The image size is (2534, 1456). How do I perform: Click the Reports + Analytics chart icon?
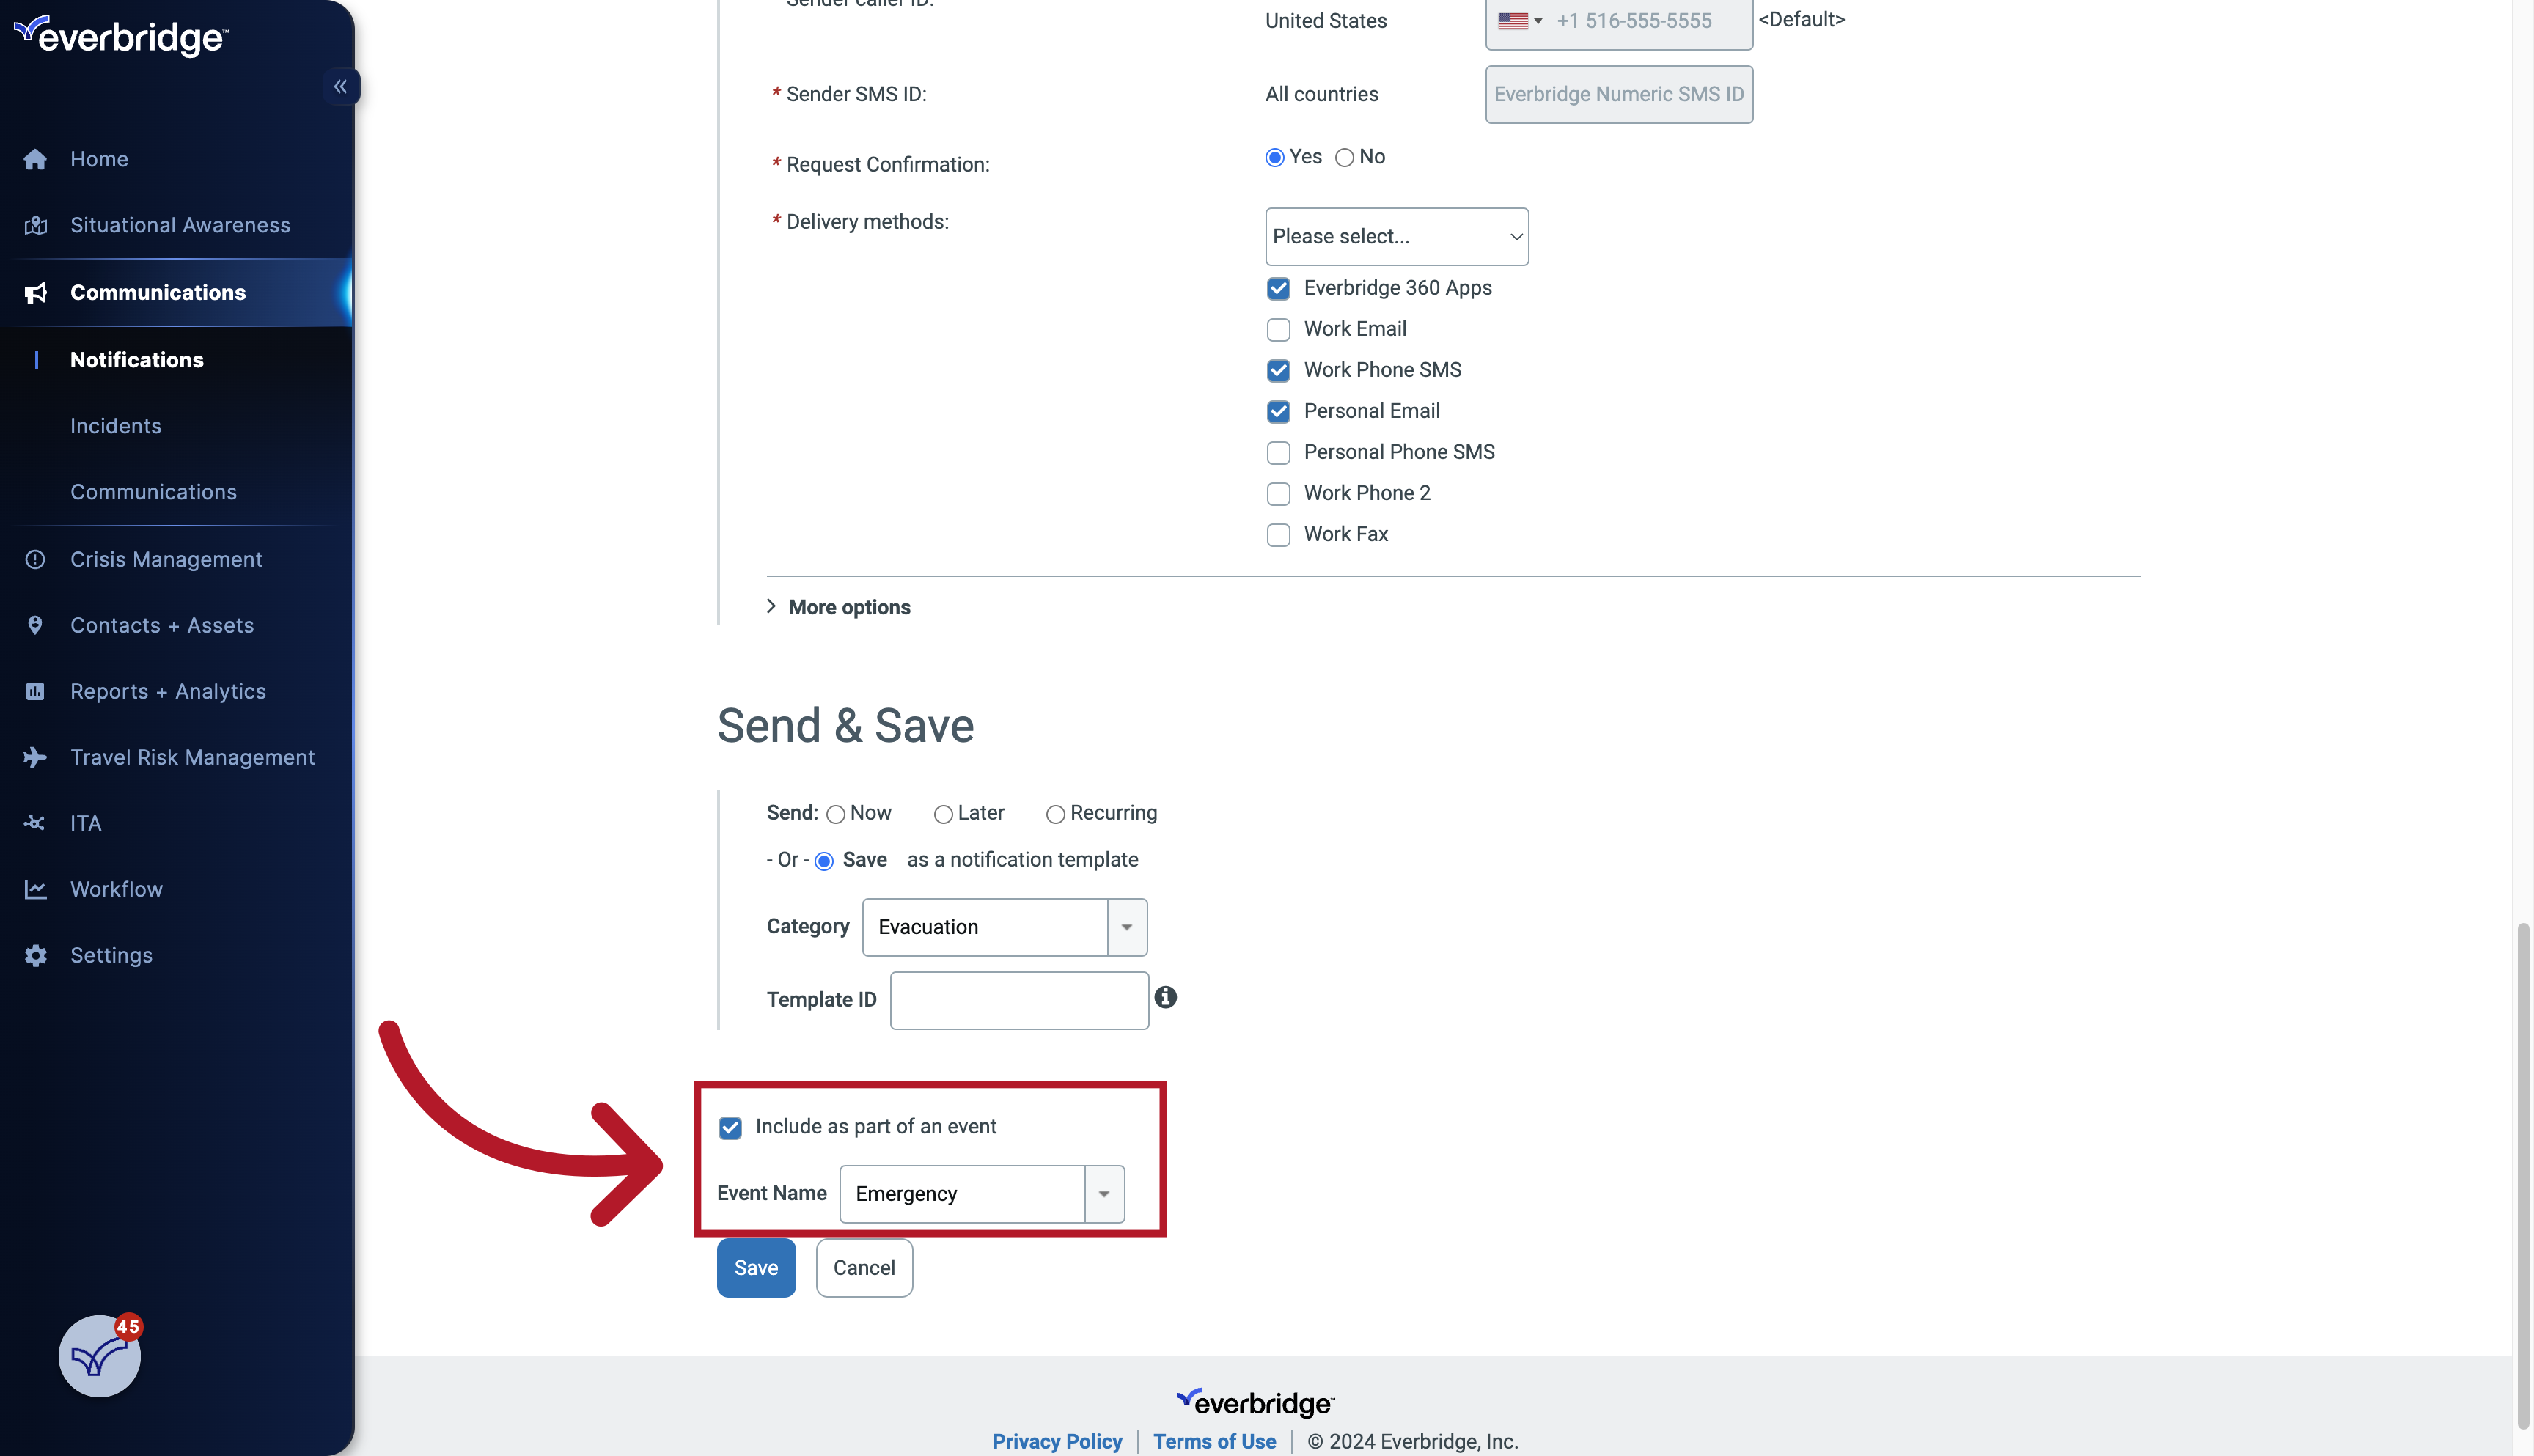coord(35,690)
